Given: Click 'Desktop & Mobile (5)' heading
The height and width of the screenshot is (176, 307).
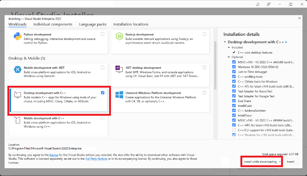Looking at the screenshot, I should tap(27, 58).
